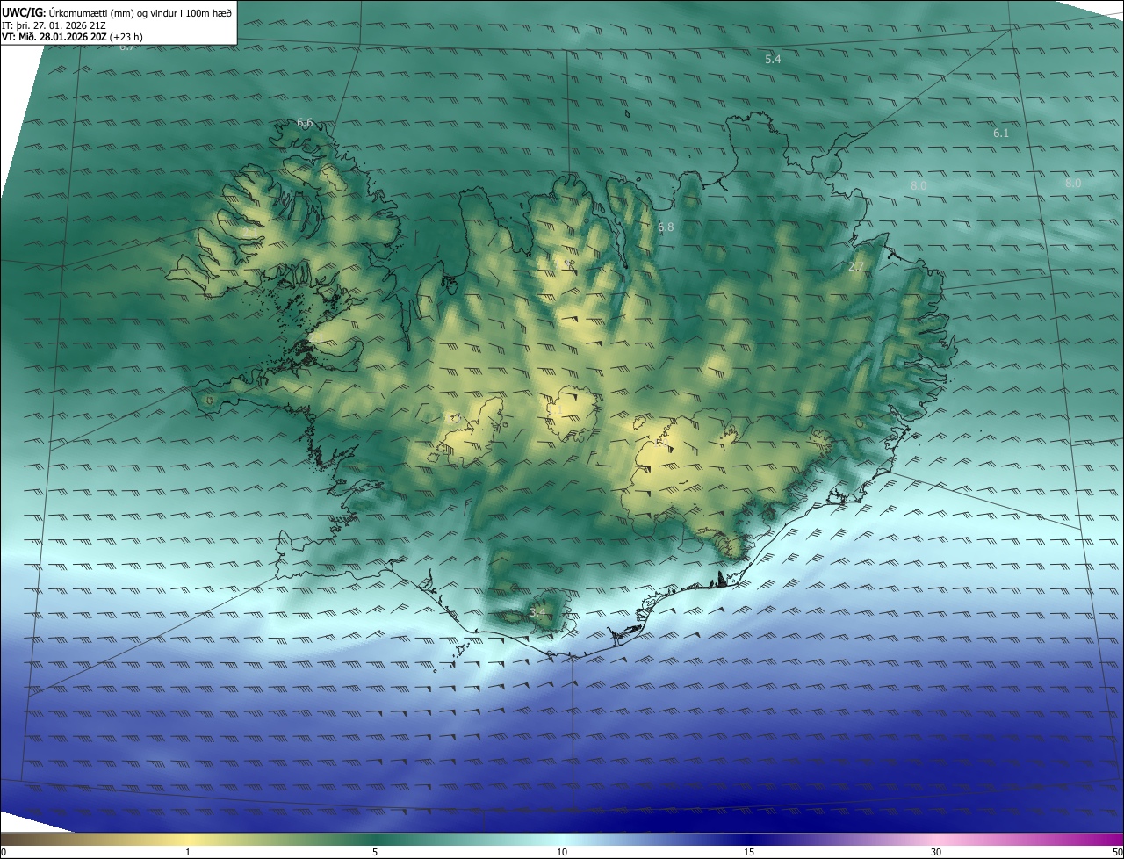
Task: Click the map title 'Úrkomumætti (mm) og vindur í 100m hæð'
Action: (x=140, y=13)
